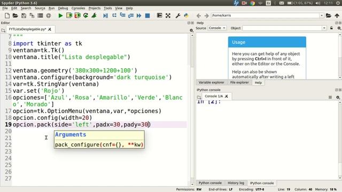Switch to the Python console tab
Viewport: 342px width, 192px height.
(210, 183)
